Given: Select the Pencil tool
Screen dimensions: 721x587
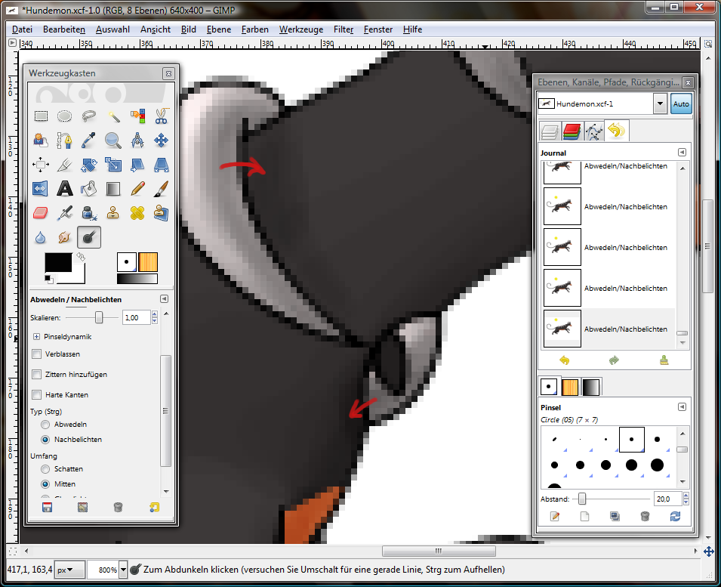Looking at the screenshot, I should point(137,189).
